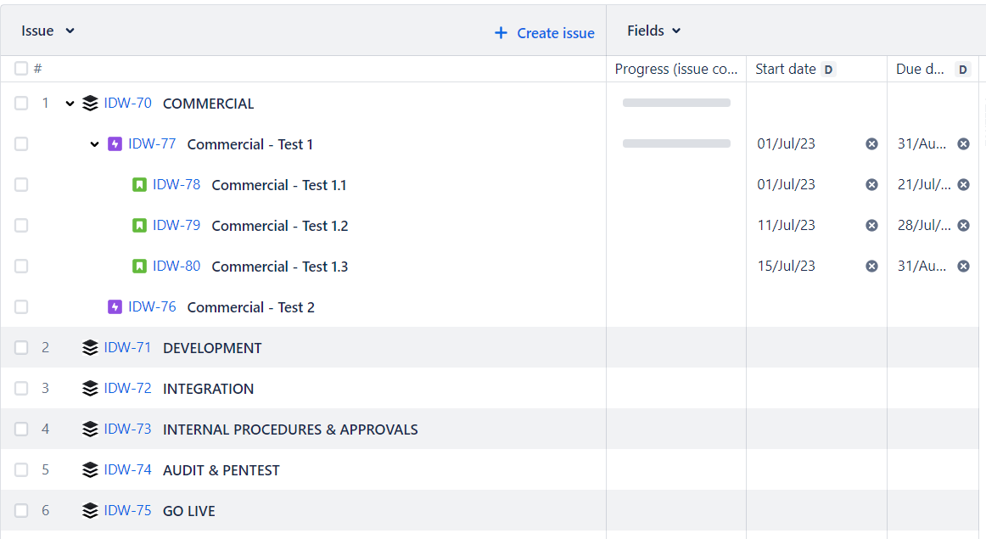The image size is (986, 539).
Task: Click the story icon beside IDW-78
Action: point(139,185)
